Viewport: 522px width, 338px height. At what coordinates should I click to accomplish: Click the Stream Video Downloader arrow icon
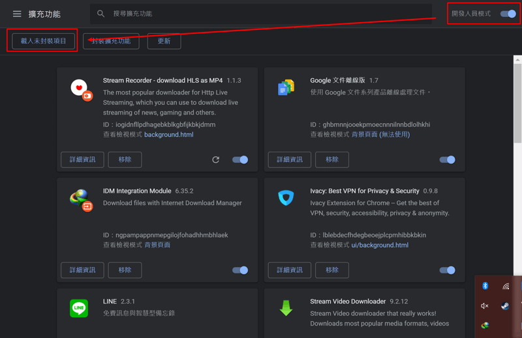(286, 308)
